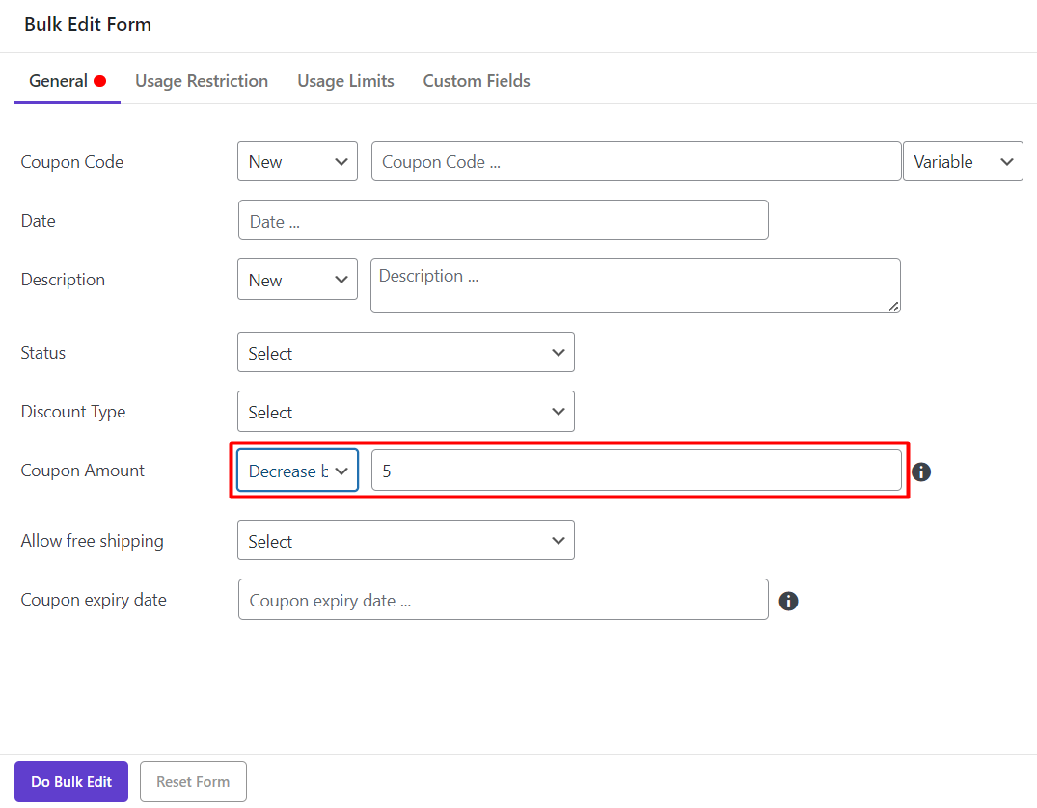Click into the Date input field
The height and width of the screenshot is (808, 1037).
[503, 221]
